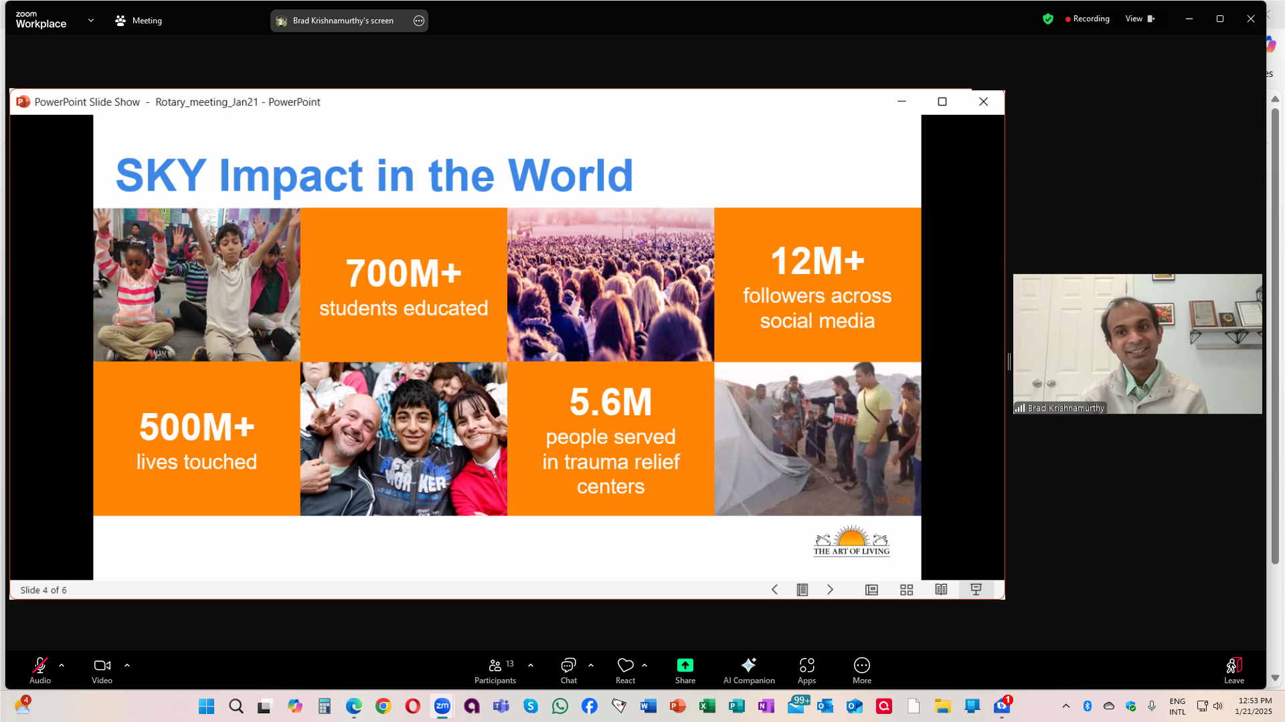Toggle PowerPoint Reading View icon
1285x722 pixels.
click(x=941, y=590)
